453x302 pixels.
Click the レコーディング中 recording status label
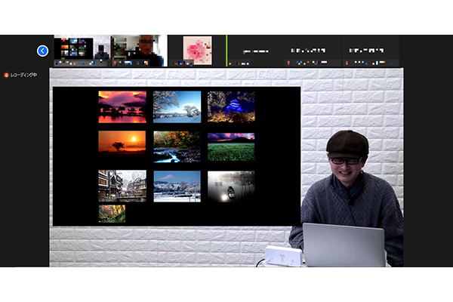click(x=28, y=75)
